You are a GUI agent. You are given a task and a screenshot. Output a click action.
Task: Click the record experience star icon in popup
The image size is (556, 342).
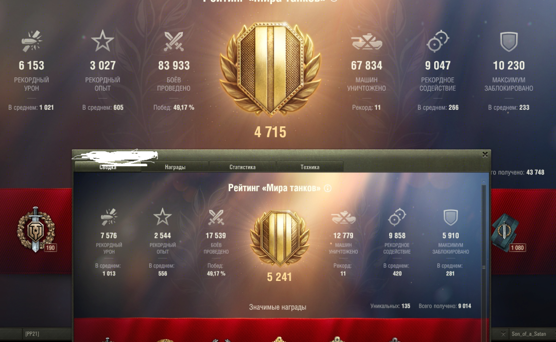162,217
